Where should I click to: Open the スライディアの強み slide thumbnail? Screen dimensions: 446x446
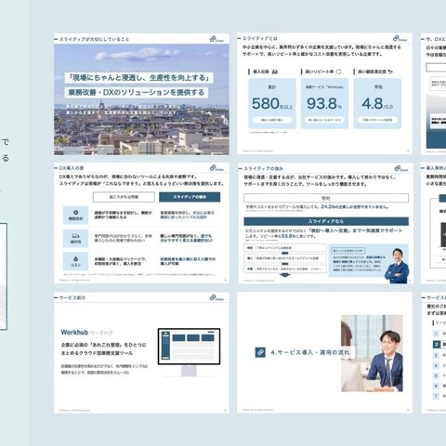tap(325, 223)
